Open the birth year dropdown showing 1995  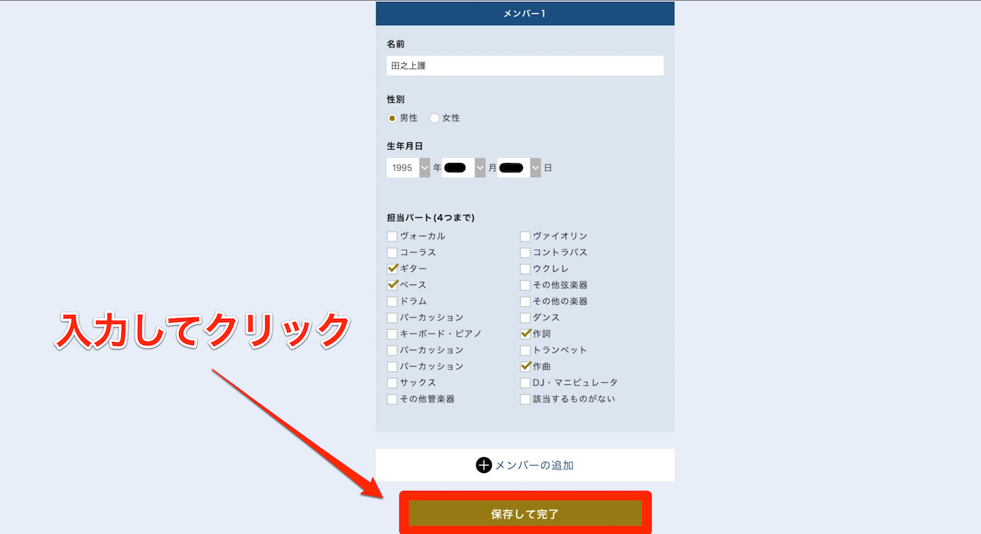click(x=408, y=168)
